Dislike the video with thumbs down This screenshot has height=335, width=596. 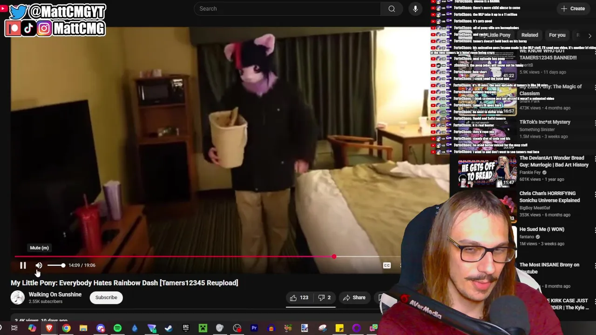tap(324, 297)
